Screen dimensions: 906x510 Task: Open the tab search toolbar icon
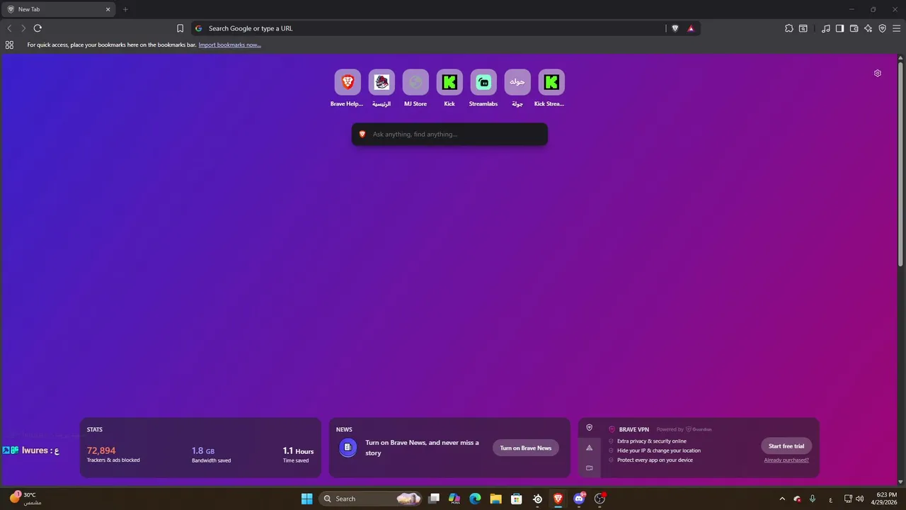click(803, 28)
